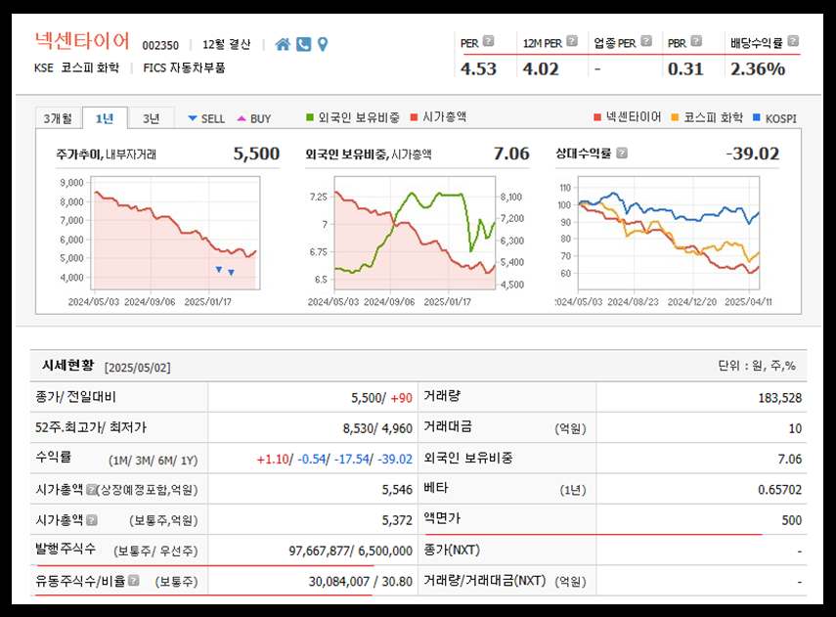This screenshot has width=836, height=617.
Task: Click the FICS 자동차부품 sector text
Action: pos(185,67)
